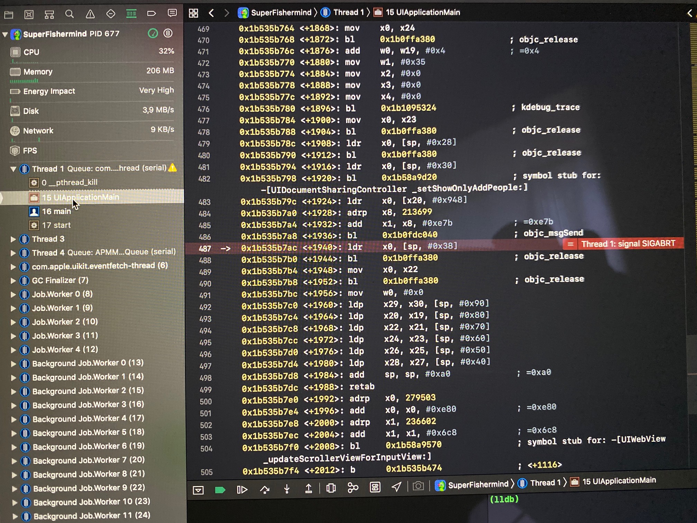The width and height of the screenshot is (697, 523).
Task: Click the (lldb) console prompt
Action: tap(504, 499)
